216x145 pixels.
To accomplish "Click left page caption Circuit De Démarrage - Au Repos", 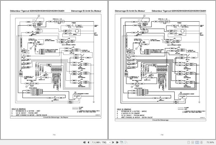I will 56,117.
